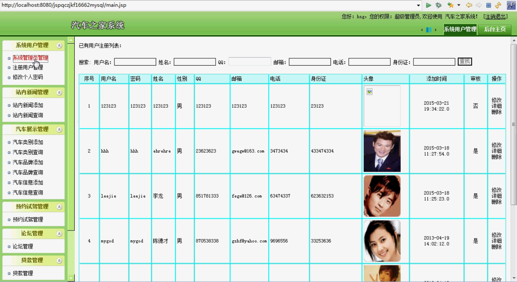Click 详细 for user 123123
The image size is (517, 282).
tap(497, 106)
